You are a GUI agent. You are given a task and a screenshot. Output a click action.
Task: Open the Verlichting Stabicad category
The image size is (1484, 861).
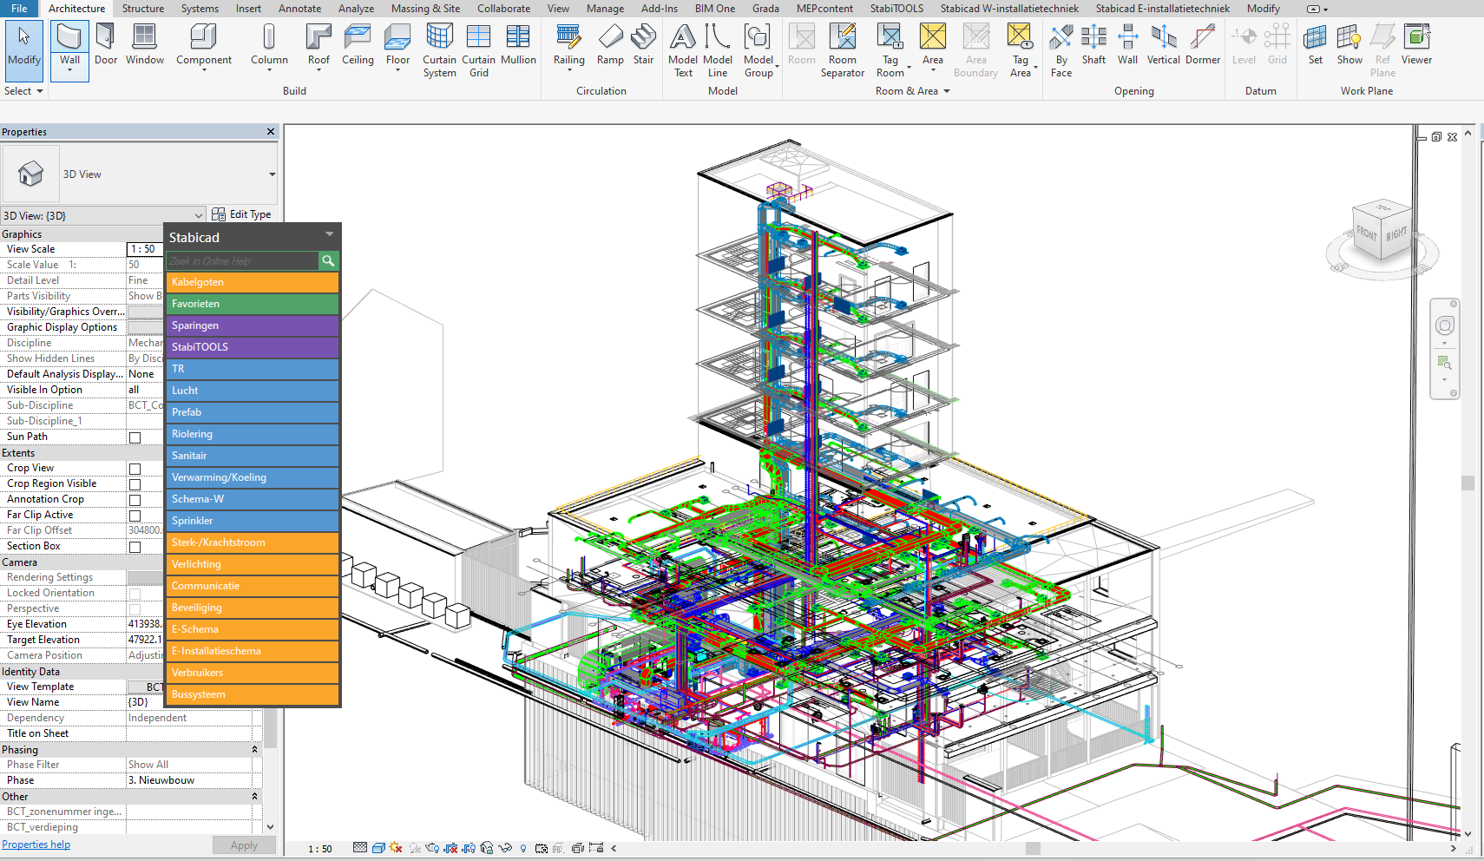tap(252, 564)
